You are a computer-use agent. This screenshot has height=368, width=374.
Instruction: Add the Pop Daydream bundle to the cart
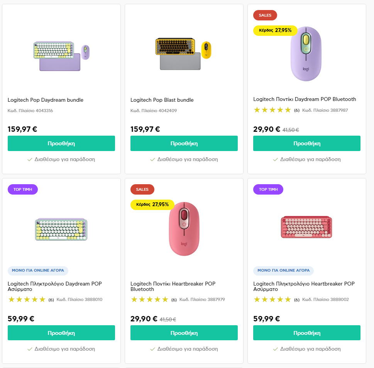61,143
